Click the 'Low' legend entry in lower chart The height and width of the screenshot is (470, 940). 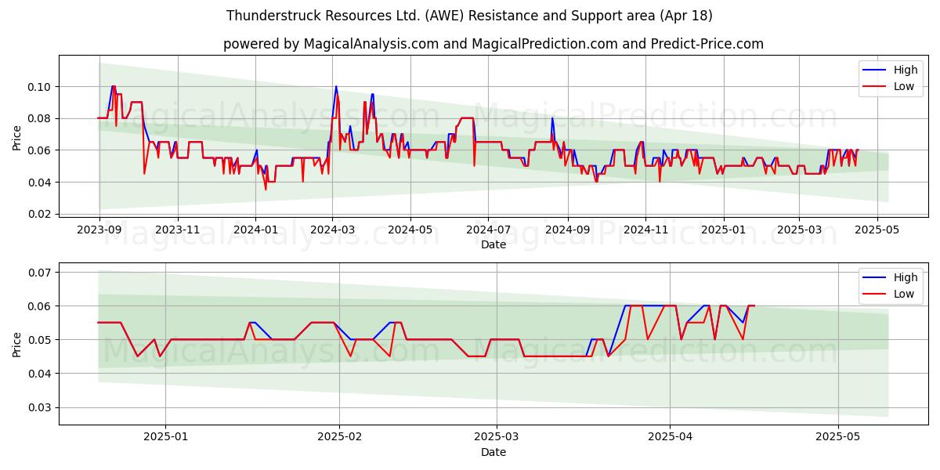pyautogui.click(x=904, y=294)
